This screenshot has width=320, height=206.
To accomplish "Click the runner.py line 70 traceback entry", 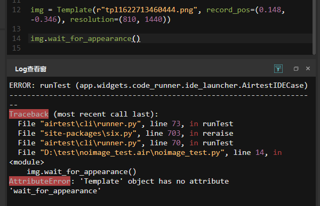I will (x=125, y=143).
